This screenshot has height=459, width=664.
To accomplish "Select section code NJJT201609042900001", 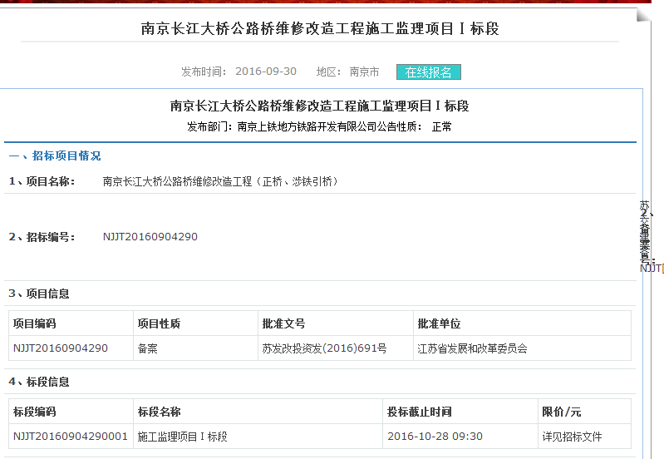I will pyautogui.click(x=71, y=437).
